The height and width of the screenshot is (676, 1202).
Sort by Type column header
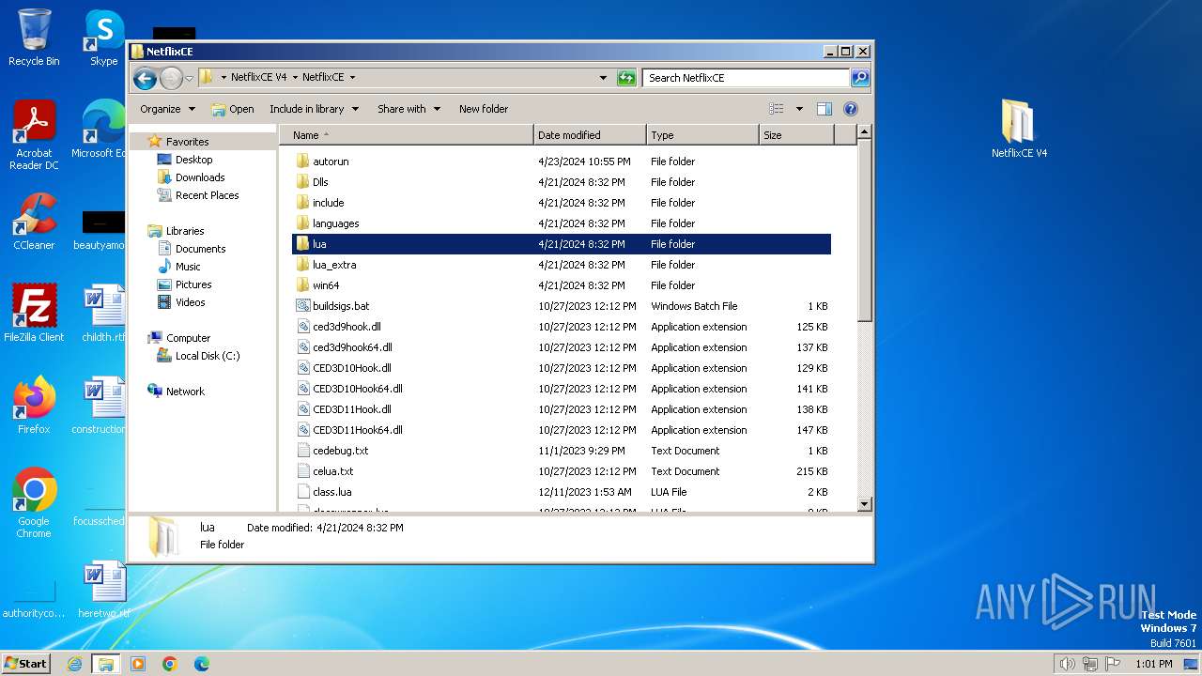[702, 135]
